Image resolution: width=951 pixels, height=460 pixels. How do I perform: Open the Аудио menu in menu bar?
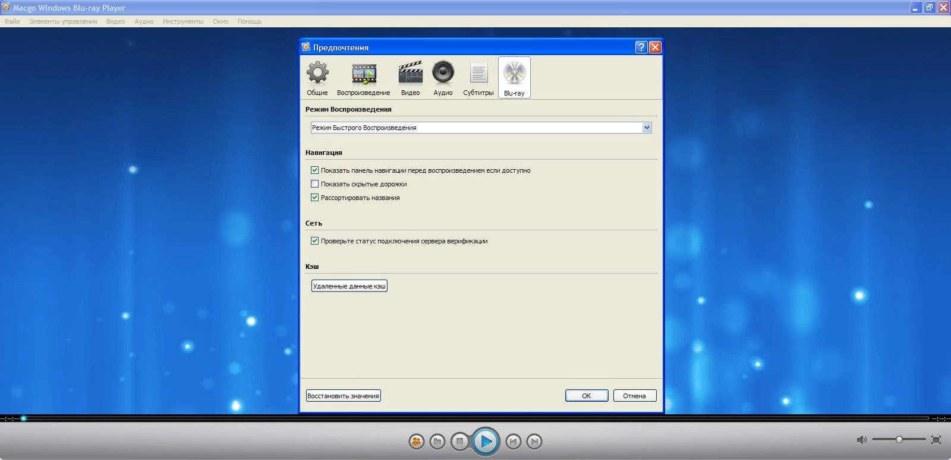pyautogui.click(x=144, y=21)
